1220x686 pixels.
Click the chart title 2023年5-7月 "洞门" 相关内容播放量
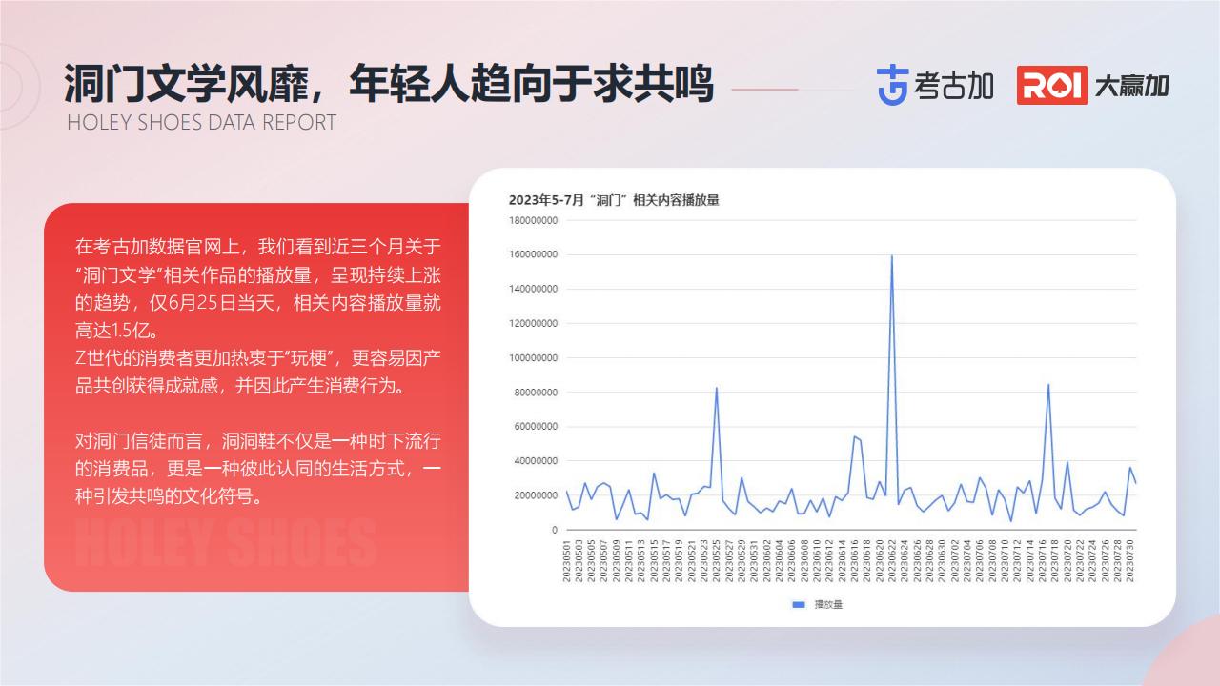614,200
